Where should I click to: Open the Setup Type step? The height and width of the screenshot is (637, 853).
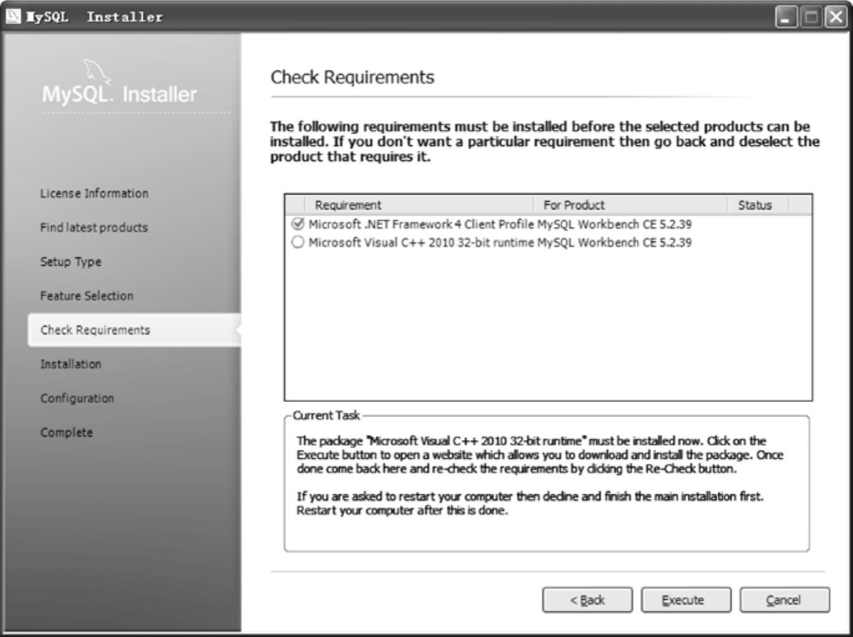tap(70, 262)
